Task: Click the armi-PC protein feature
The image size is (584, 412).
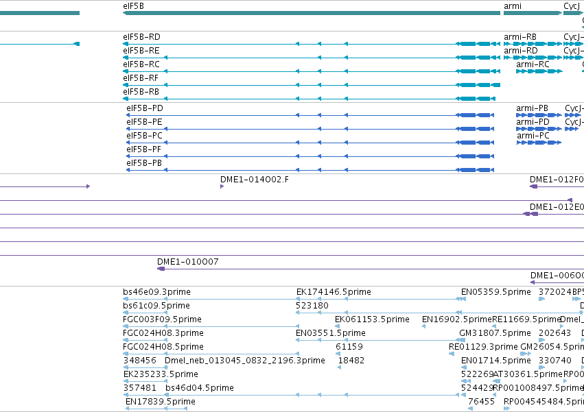Action: 539,143
